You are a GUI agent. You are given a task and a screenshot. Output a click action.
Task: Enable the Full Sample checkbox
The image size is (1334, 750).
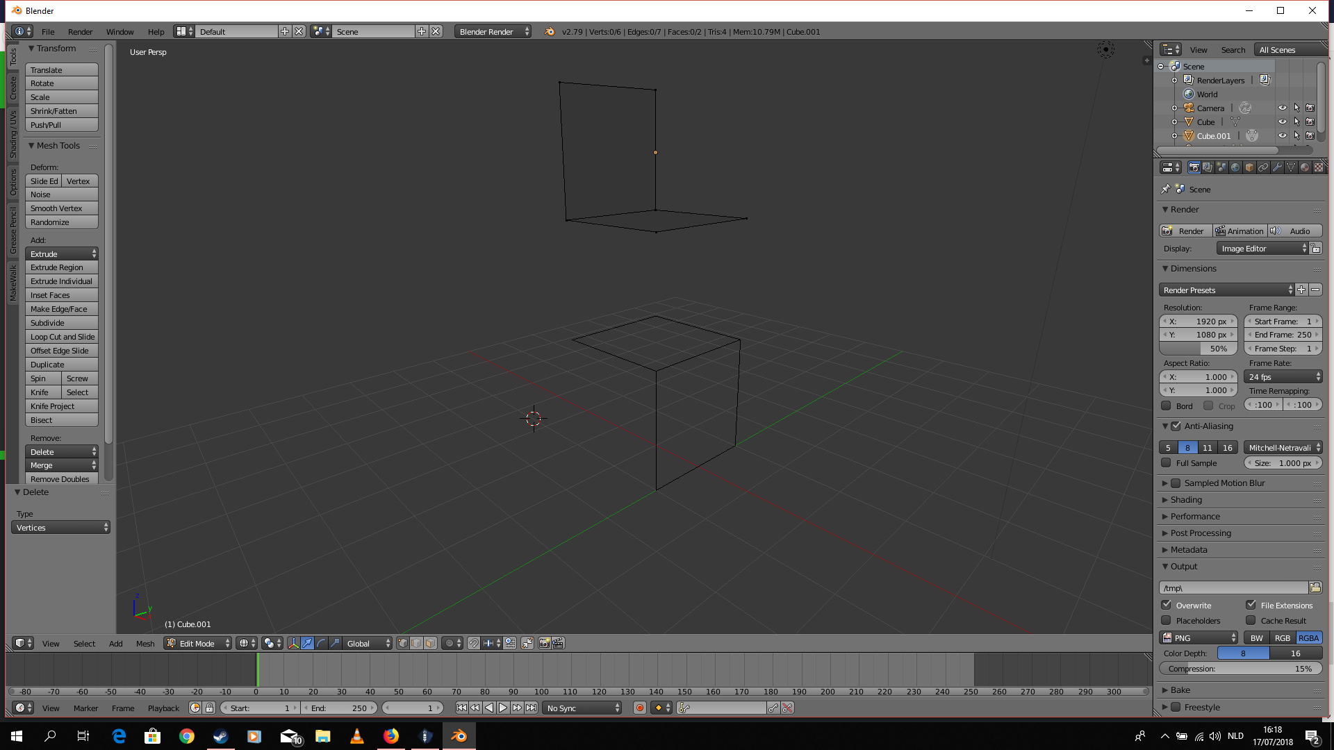coord(1166,462)
